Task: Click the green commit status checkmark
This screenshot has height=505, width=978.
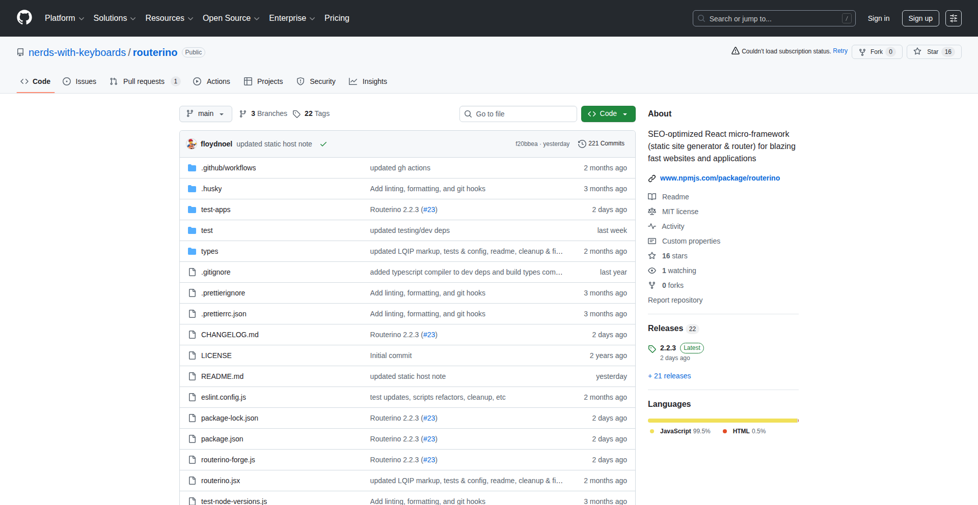Action: tap(323, 144)
